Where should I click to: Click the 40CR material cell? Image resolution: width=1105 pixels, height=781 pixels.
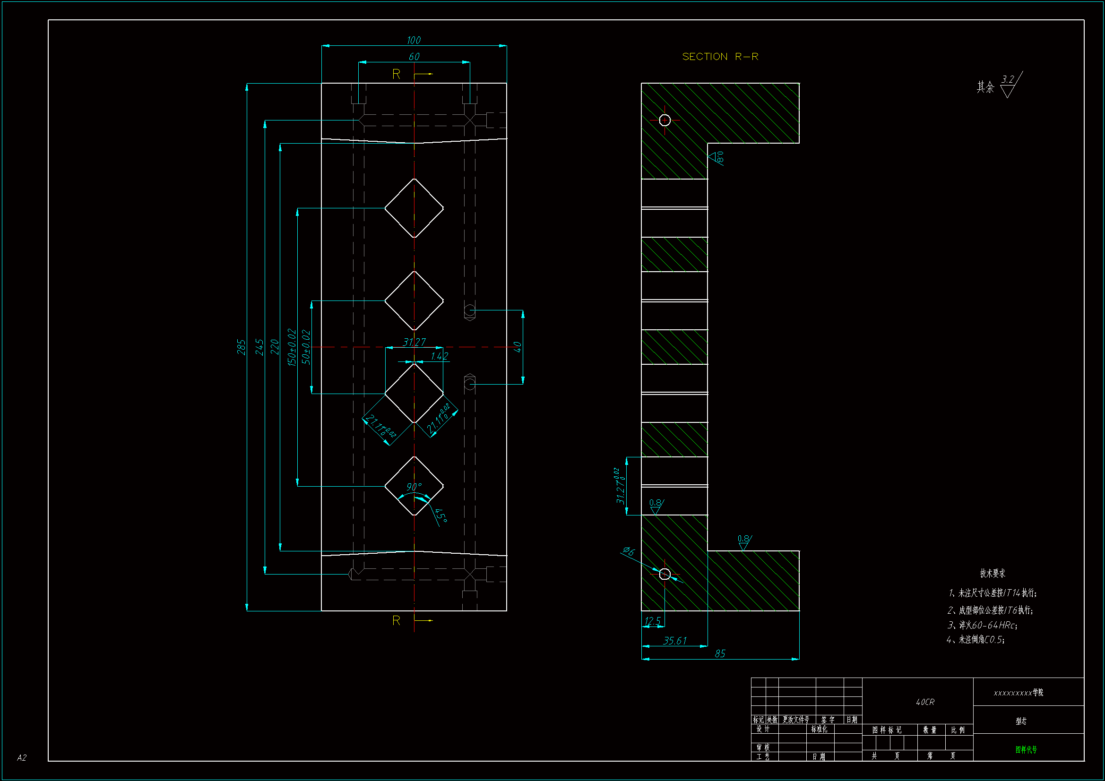(924, 702)
